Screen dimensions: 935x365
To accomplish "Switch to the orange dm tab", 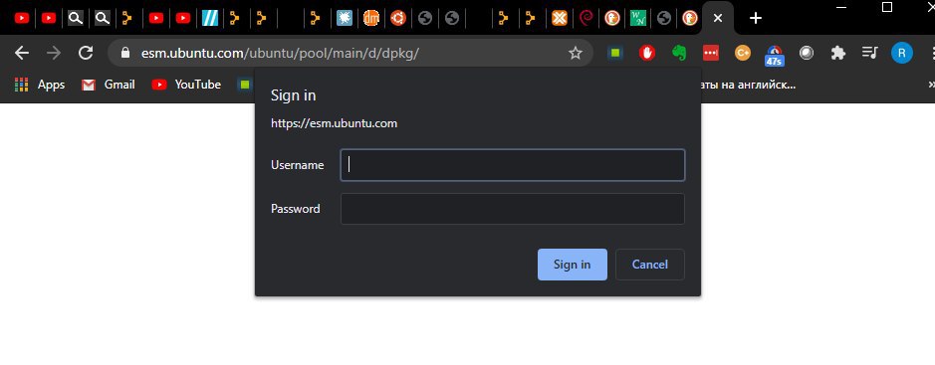I will point(370,19).
